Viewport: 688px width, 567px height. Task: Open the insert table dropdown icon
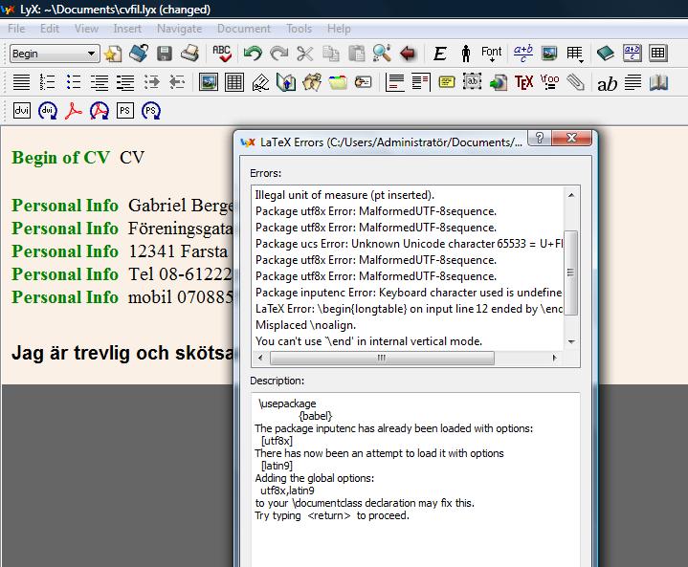pyautogui.click(x=575, y=54)
